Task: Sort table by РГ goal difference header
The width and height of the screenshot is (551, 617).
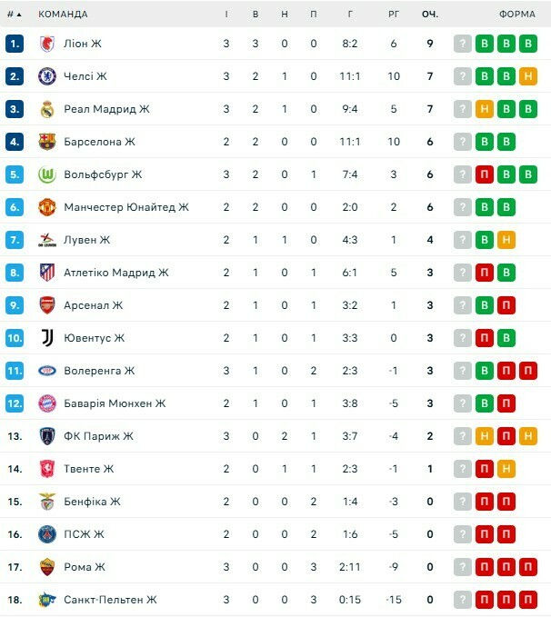Action: [x=393, y=15]
